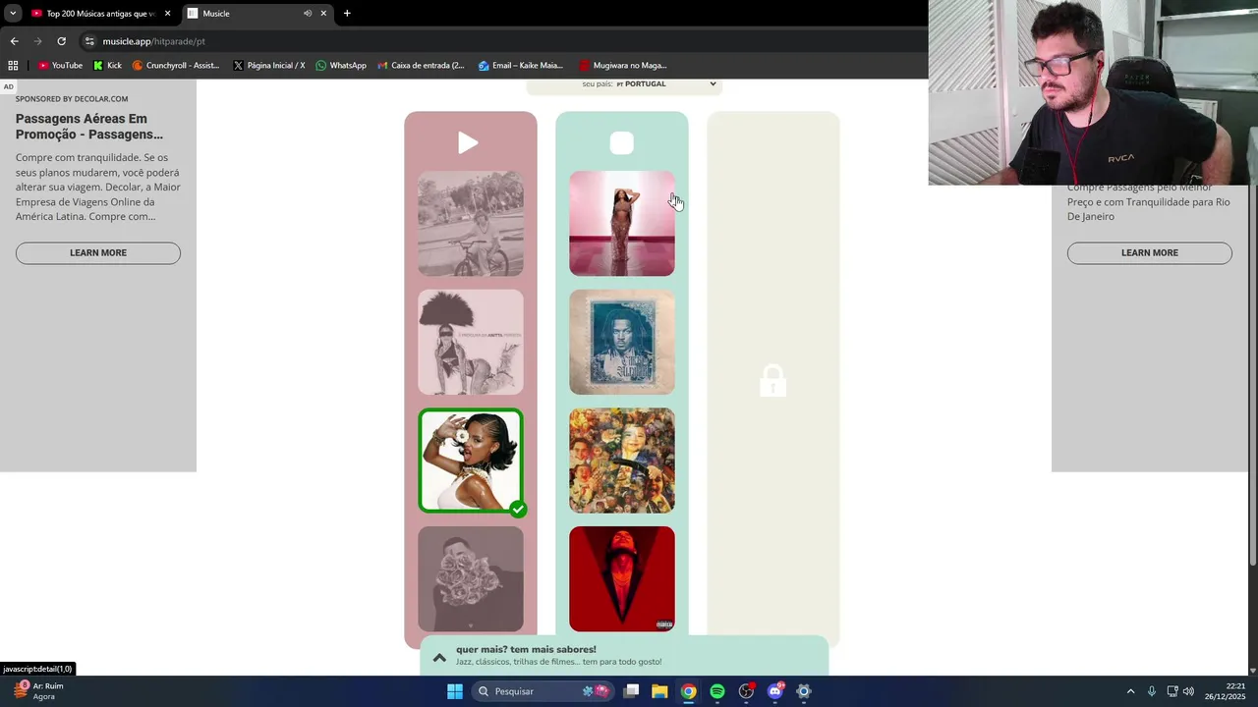Choose the red silhouette album cover
The image size is (1258, 707).
click(622, 579)
